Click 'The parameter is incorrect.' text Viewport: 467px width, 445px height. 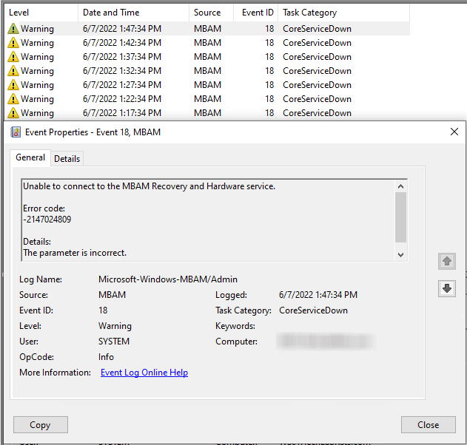click(75, 253)
